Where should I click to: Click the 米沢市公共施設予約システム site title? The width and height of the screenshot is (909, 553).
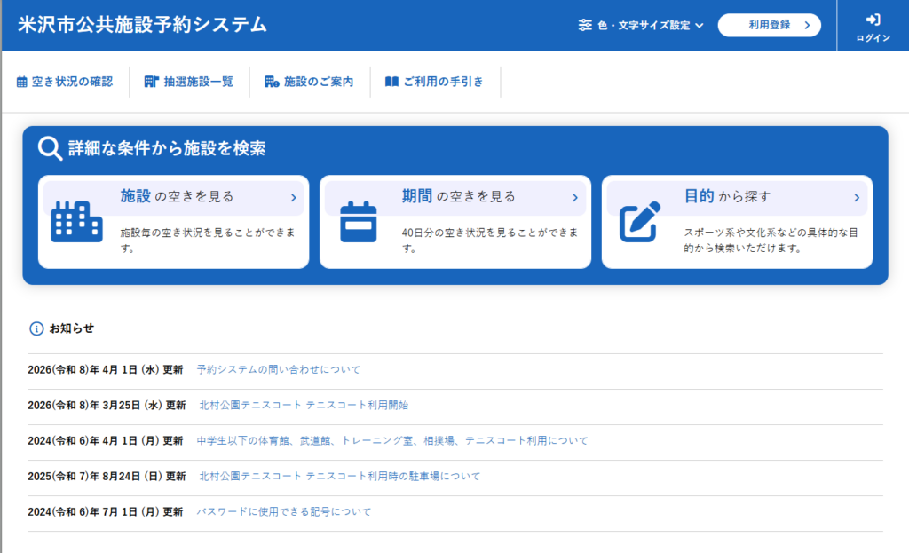click(142, 25)
